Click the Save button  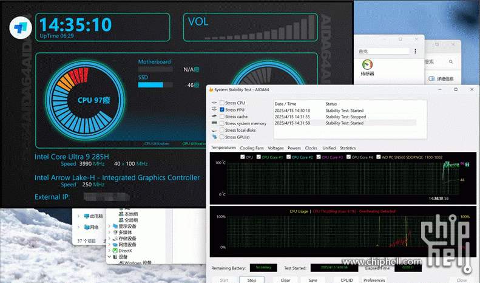coord(313,280)
